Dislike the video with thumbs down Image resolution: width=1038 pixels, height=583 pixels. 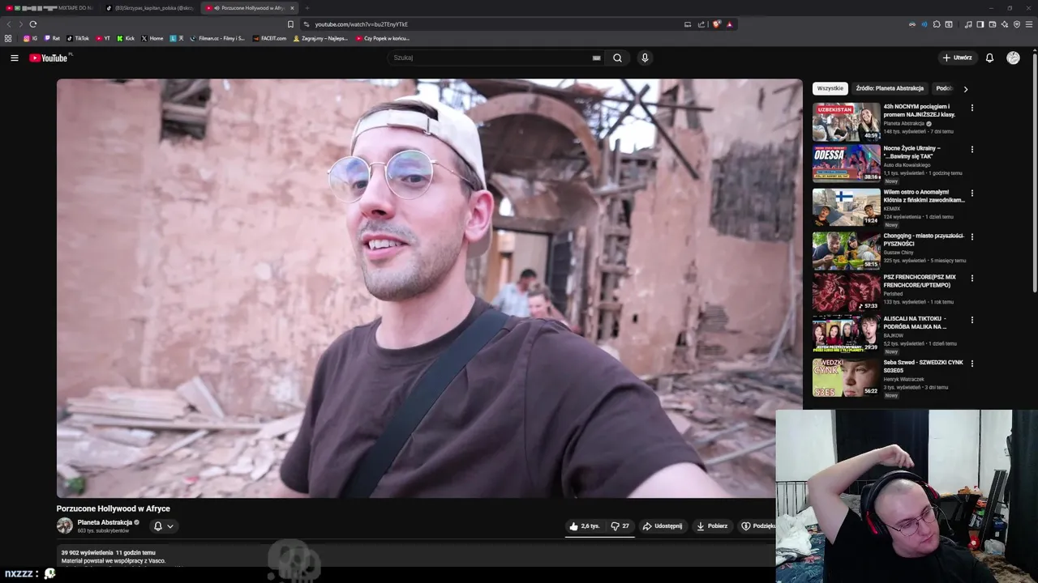pyautogui.click(x=620, y=526)
